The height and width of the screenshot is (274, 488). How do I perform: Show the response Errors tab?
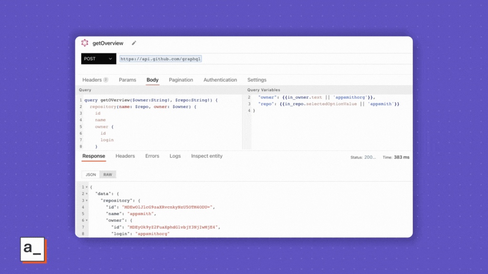[152, 156]
